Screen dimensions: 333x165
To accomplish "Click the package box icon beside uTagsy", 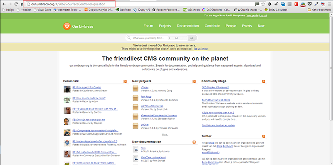I will pyautogui.click(x=136, y=89).
